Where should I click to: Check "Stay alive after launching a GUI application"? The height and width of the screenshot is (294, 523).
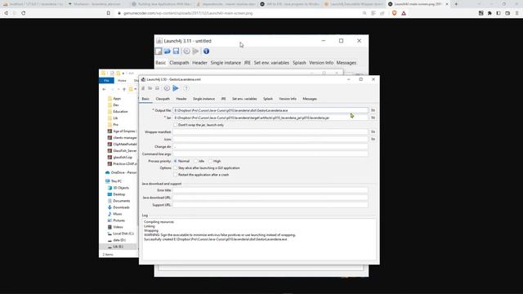(175, 168)
